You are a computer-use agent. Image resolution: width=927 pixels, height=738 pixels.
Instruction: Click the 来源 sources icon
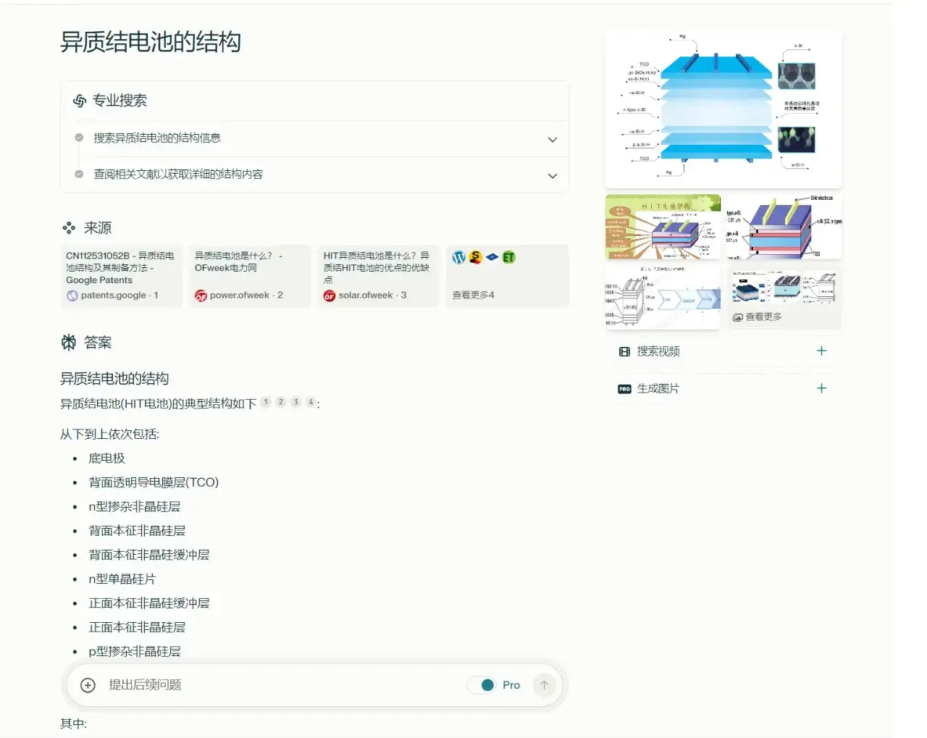(x=70, y=227)
